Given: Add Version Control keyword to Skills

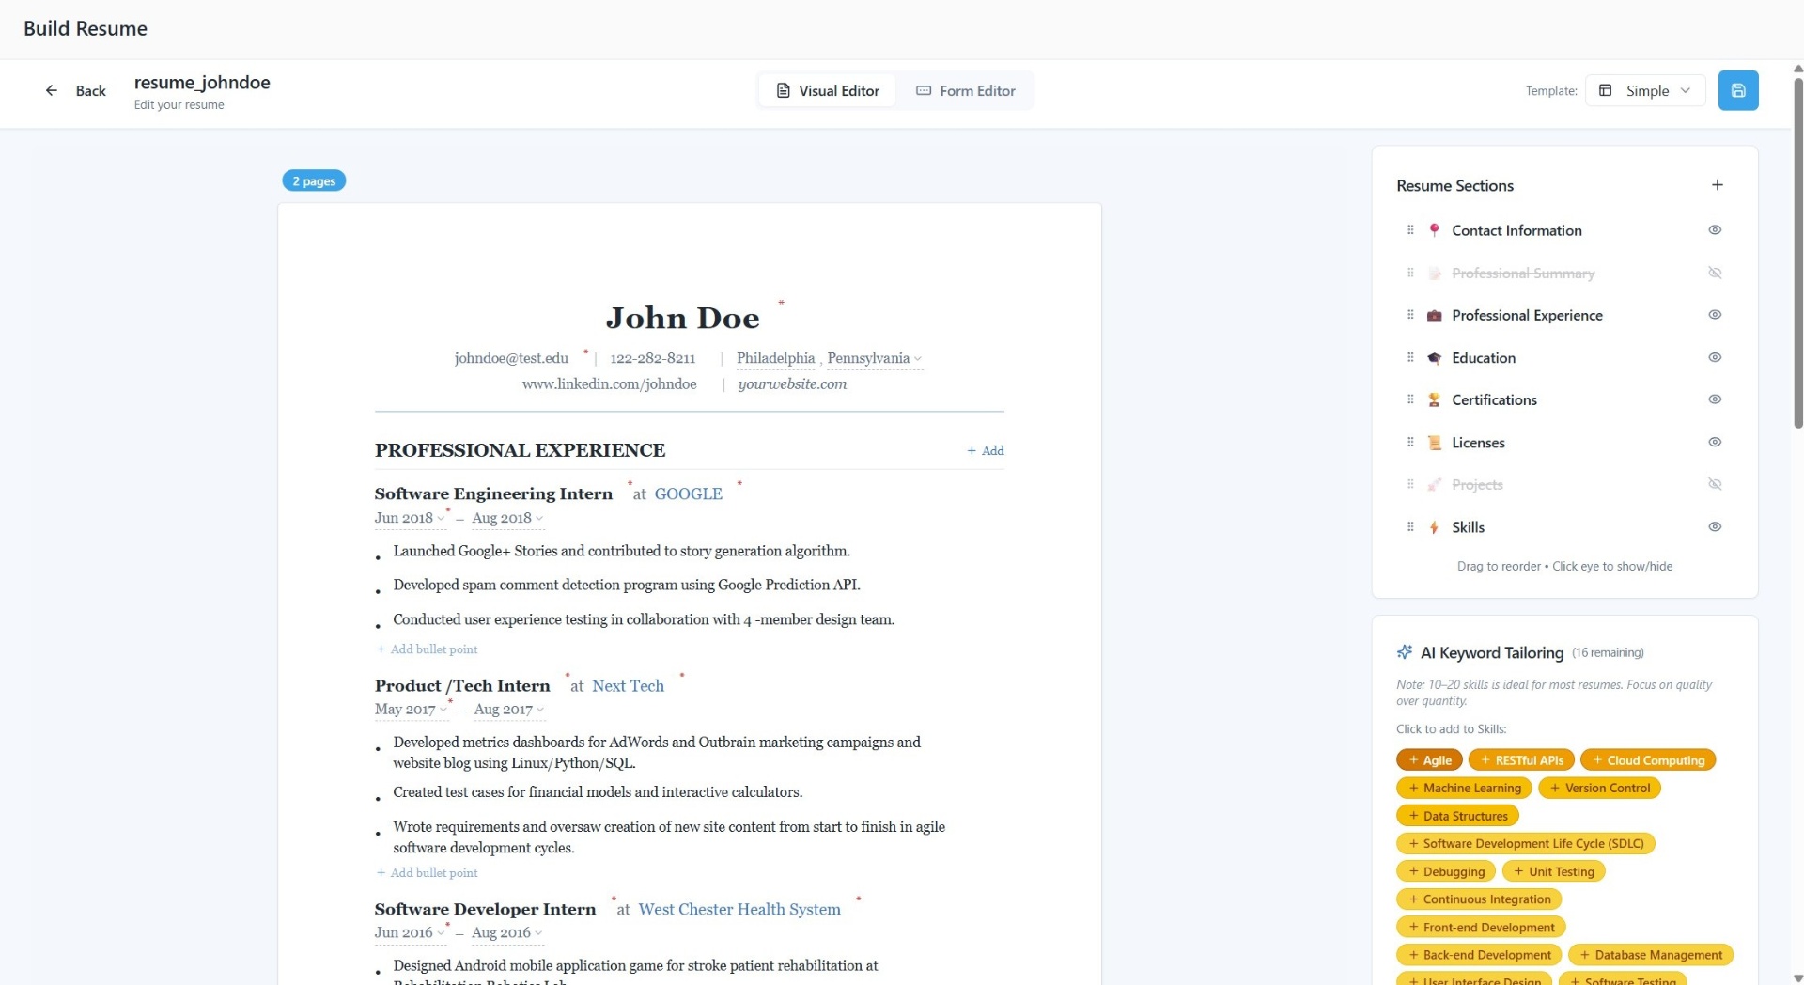Looking at the screenshot, I should point(1599,788).
